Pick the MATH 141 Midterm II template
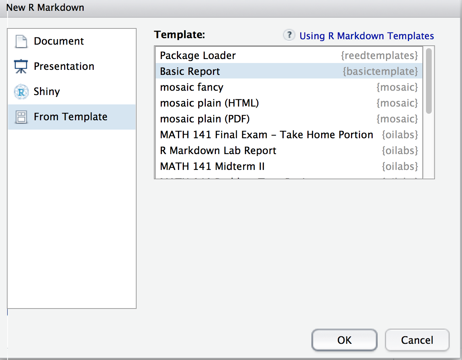Screen dimensions: 462x360 tap(212, 166)
